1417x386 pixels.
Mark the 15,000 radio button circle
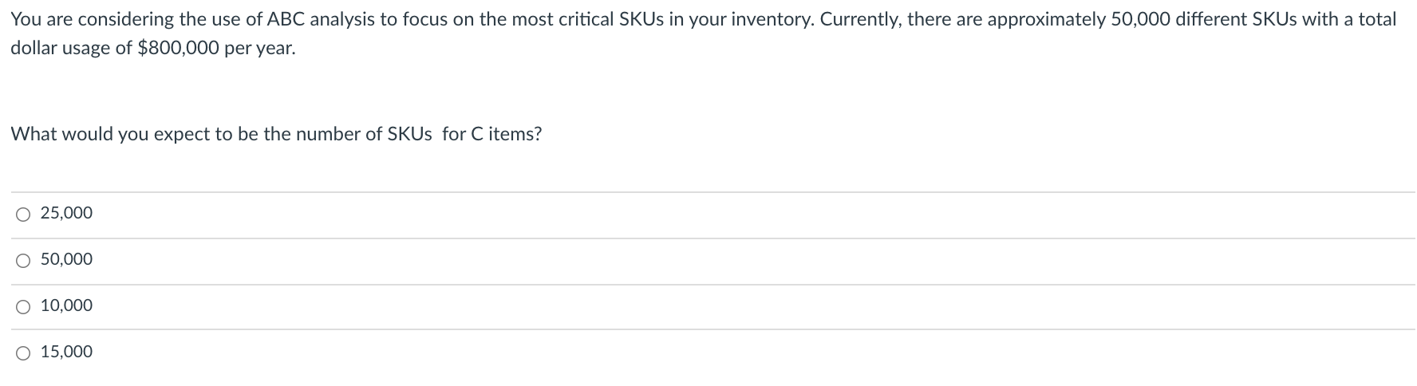(x=24, y=353)
